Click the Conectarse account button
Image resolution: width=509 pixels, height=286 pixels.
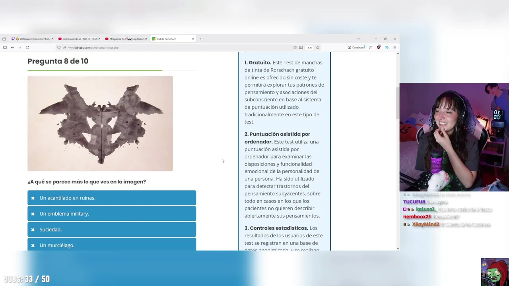point(356,48)
